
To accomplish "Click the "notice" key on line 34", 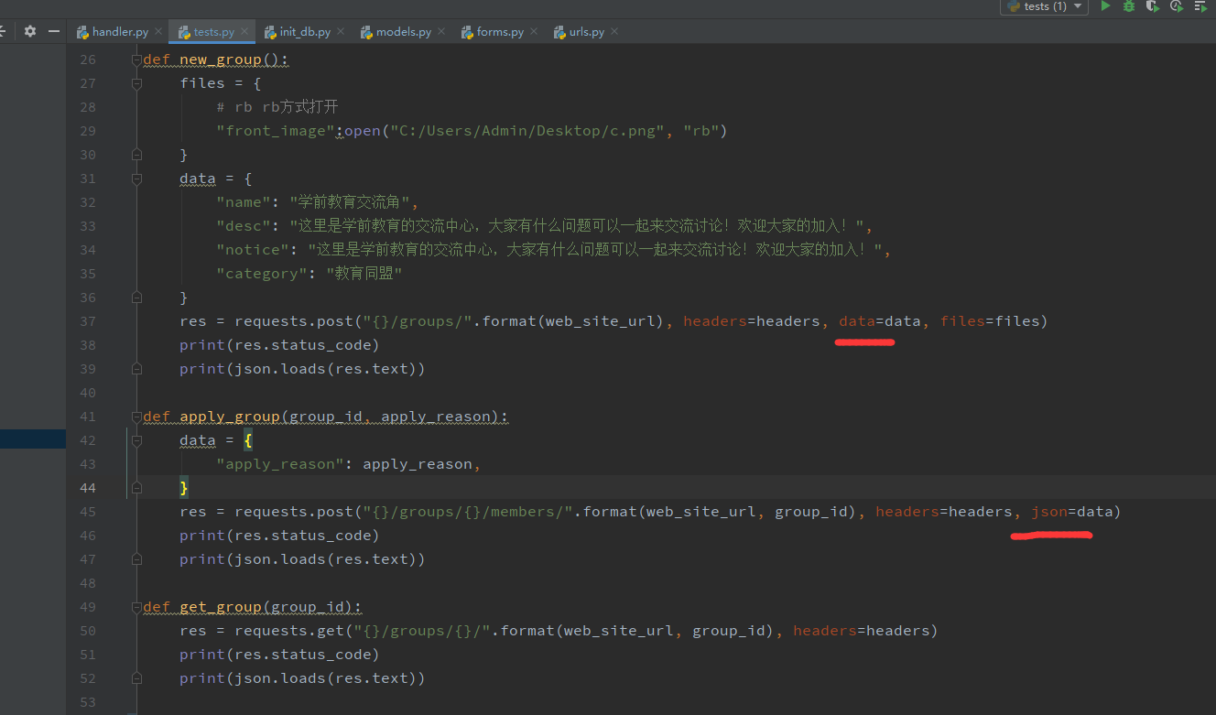I will (253, 250).
